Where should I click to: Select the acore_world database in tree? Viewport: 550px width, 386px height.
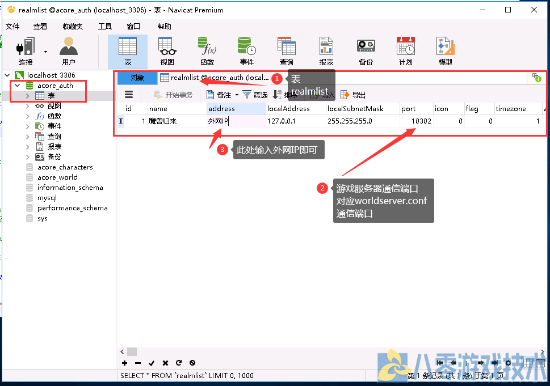click(x=57, y=177)
